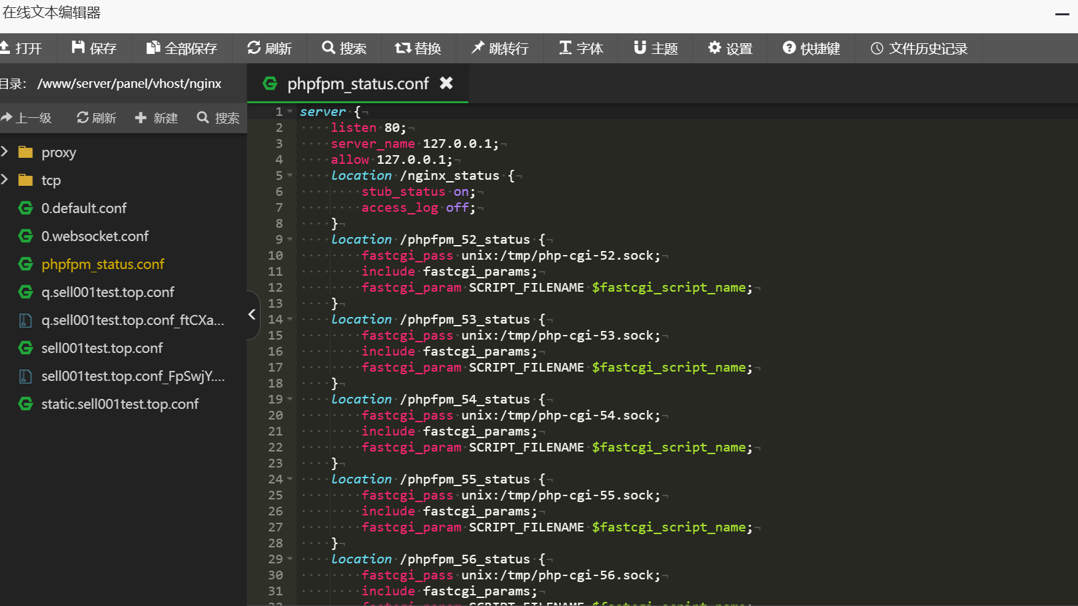Click 'stub_status on;' on line 6
Viewport: 1078px width, 606px height.
(418, 192)
